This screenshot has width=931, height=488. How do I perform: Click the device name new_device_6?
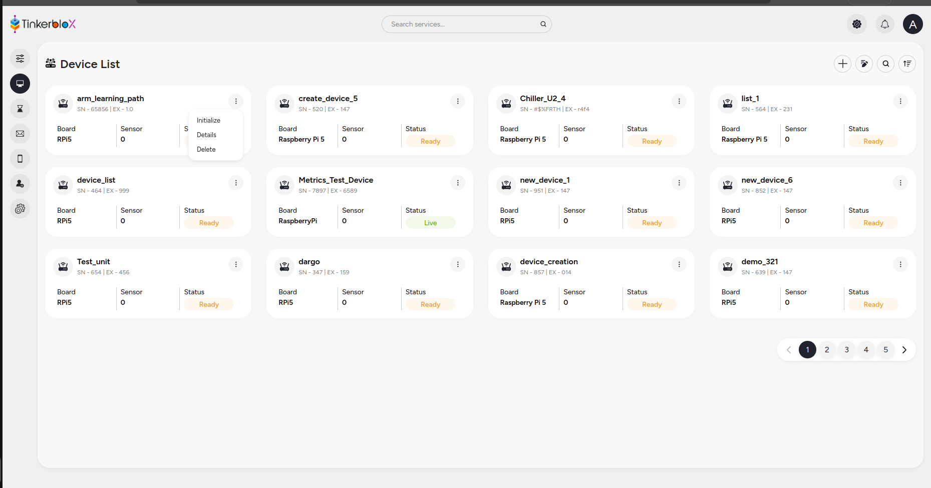point(767,180)
